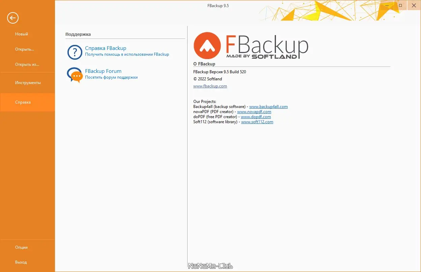Select Открыть из... in the sidebar
Viewport: 421px width, 272px height.
[27, 64]
